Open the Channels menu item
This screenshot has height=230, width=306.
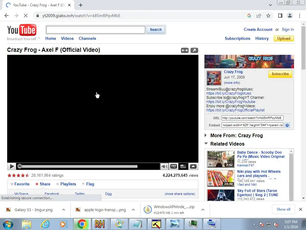pos(87,39)
